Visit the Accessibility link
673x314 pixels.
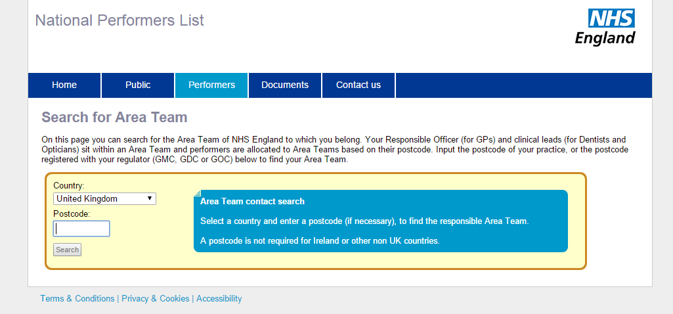coord(219,298)
